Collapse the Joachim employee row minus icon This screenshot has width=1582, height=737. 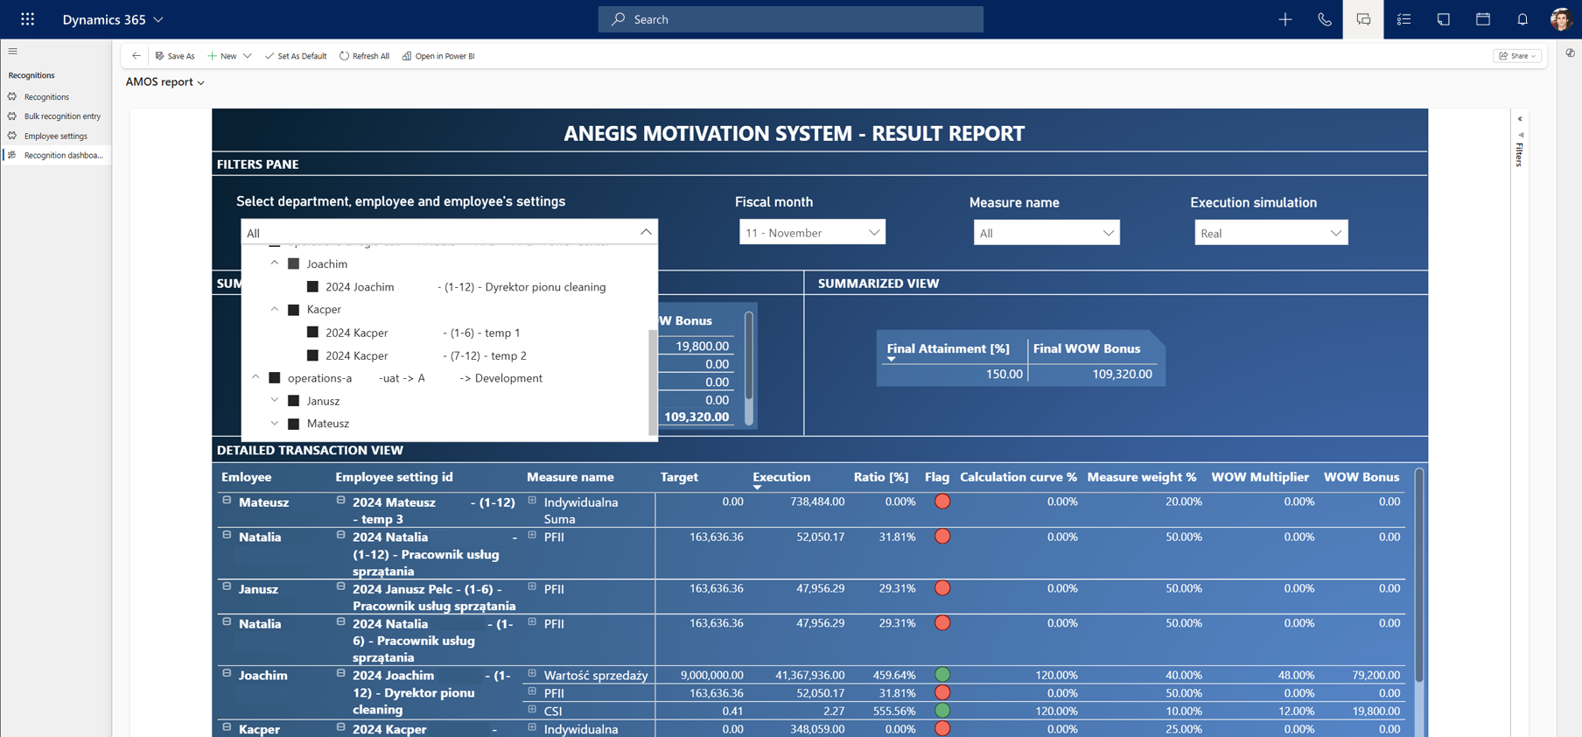click(227, 674)
